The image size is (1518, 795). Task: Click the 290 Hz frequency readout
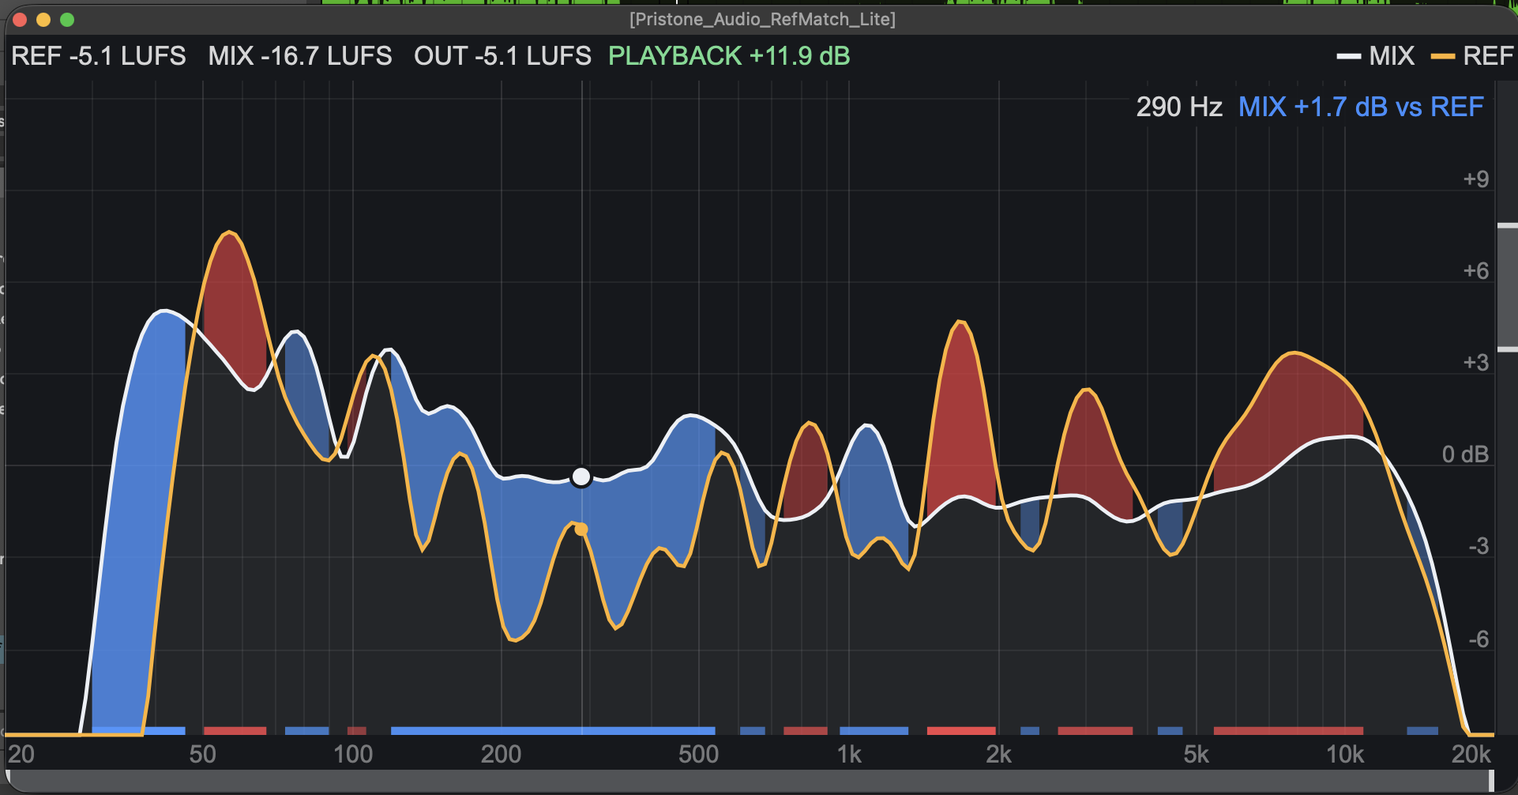tap(1179, 107)
